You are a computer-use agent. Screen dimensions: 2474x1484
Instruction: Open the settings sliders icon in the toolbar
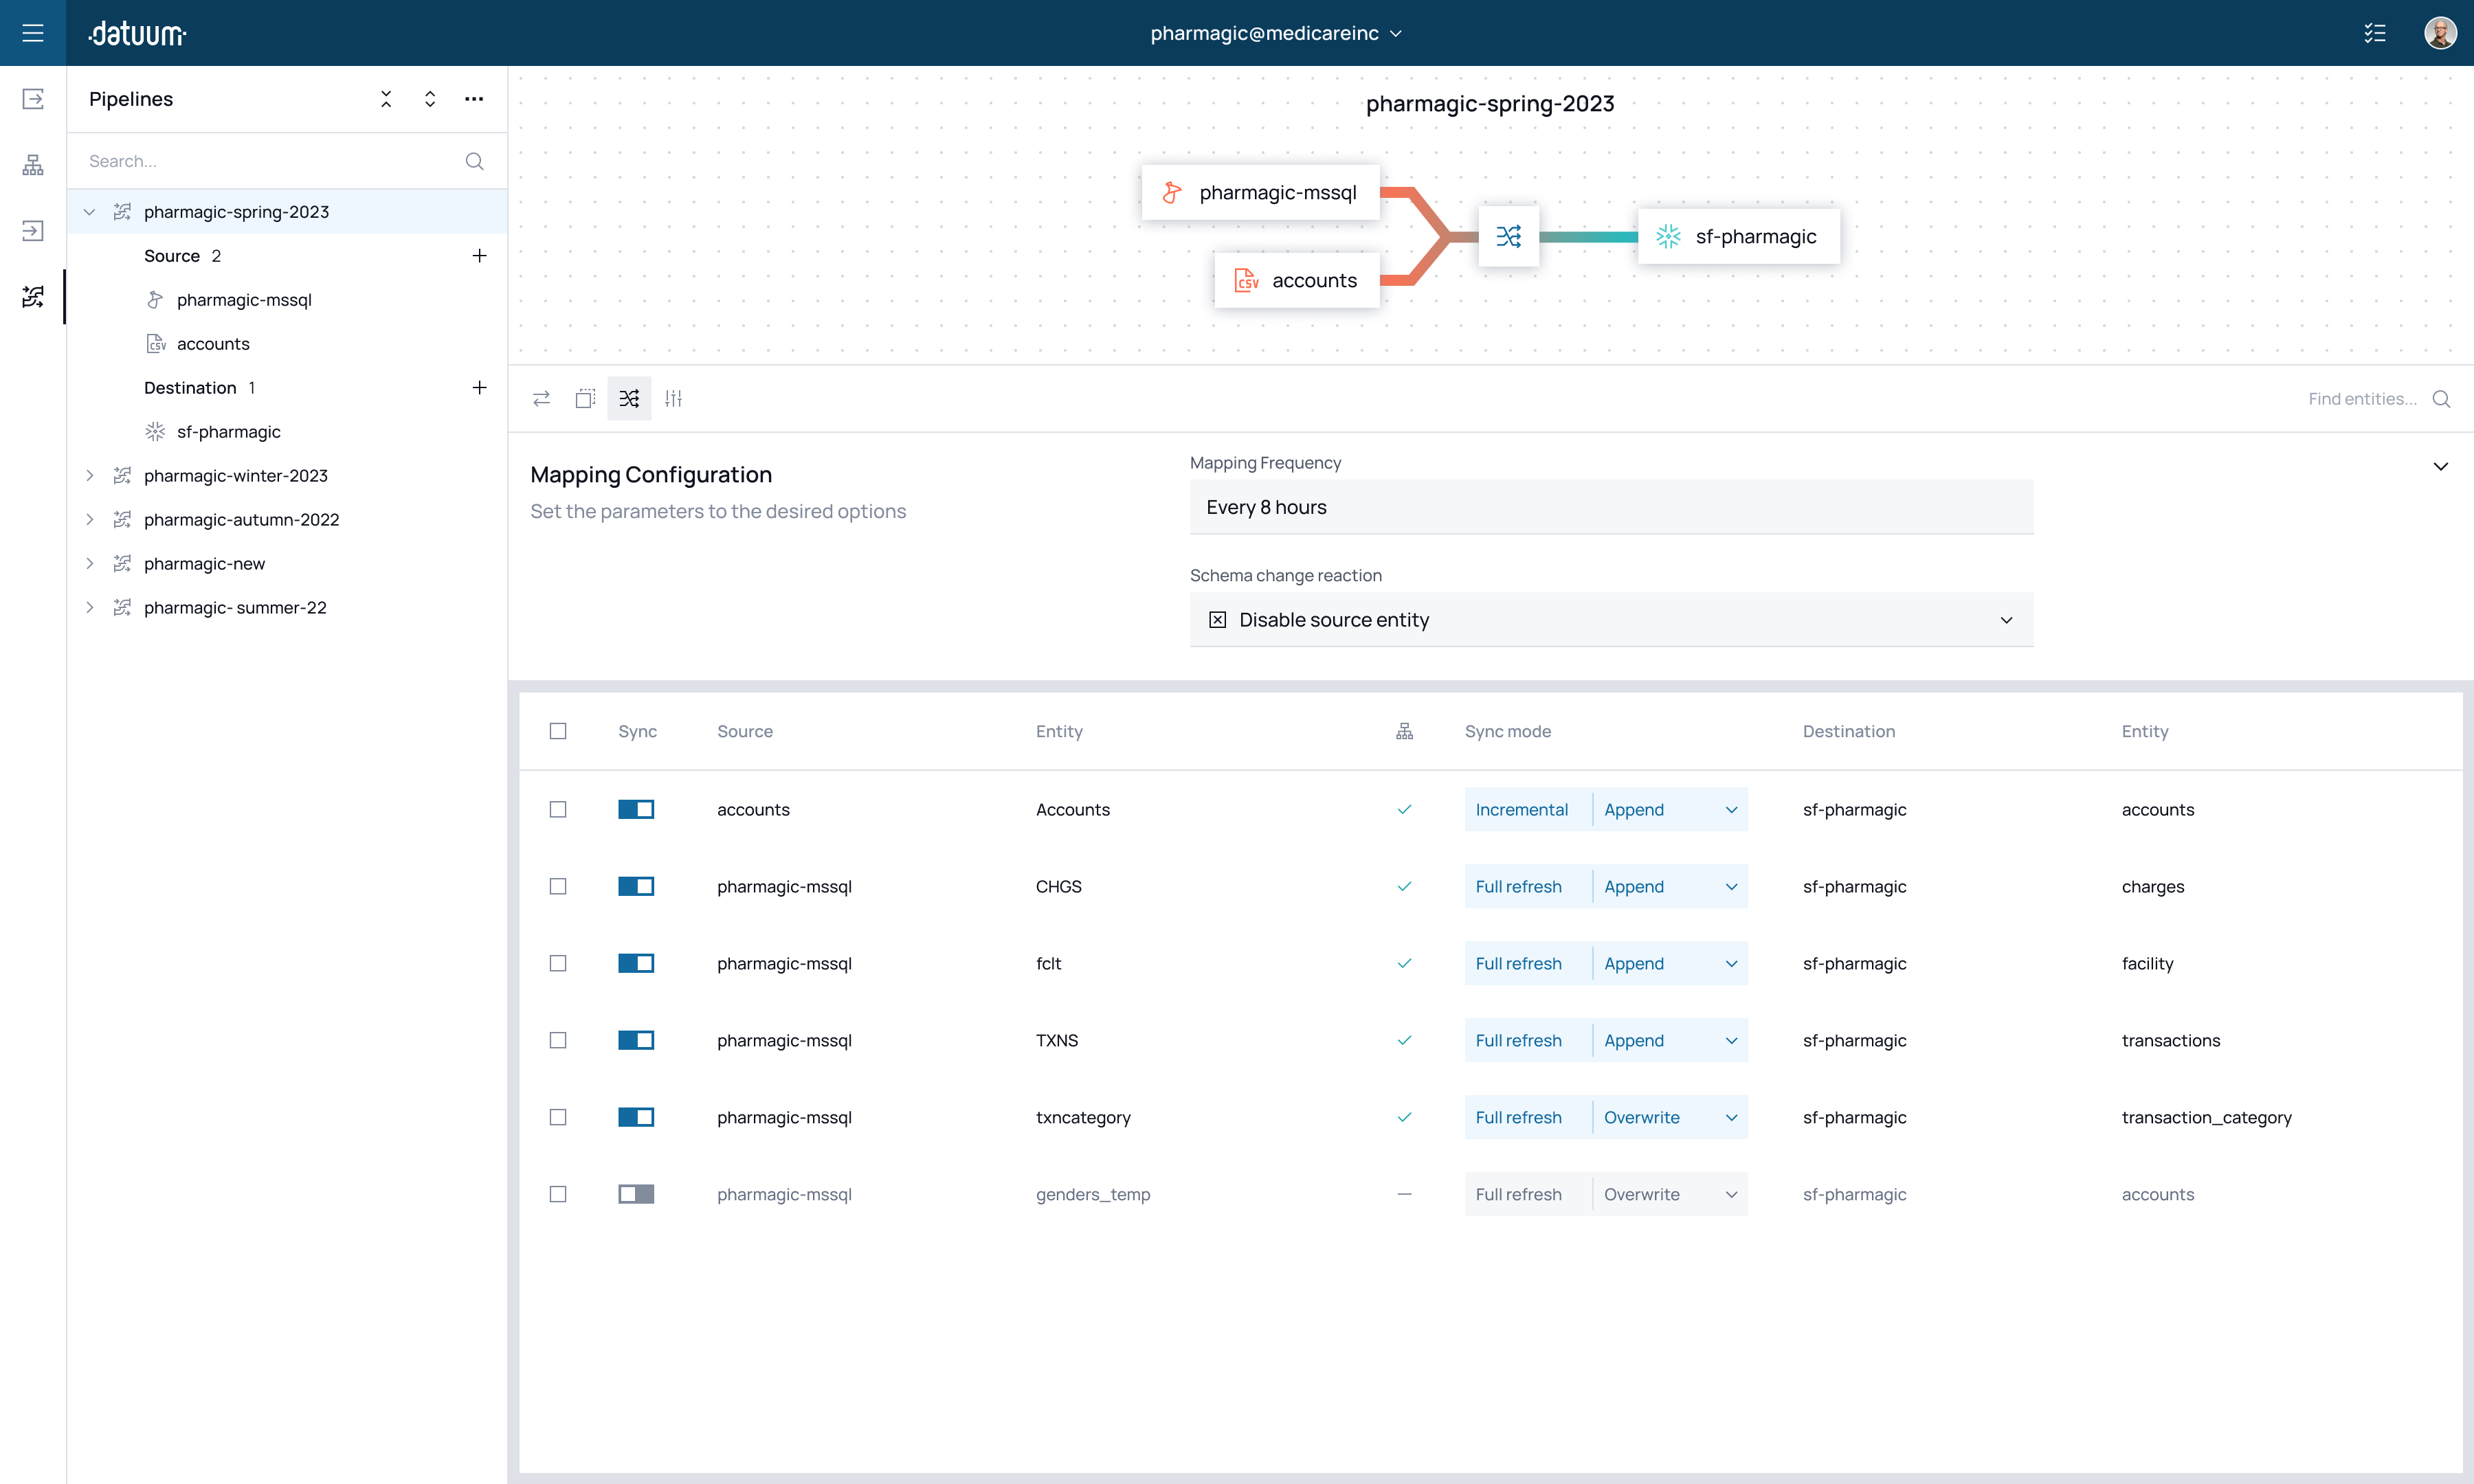(673, 398)
